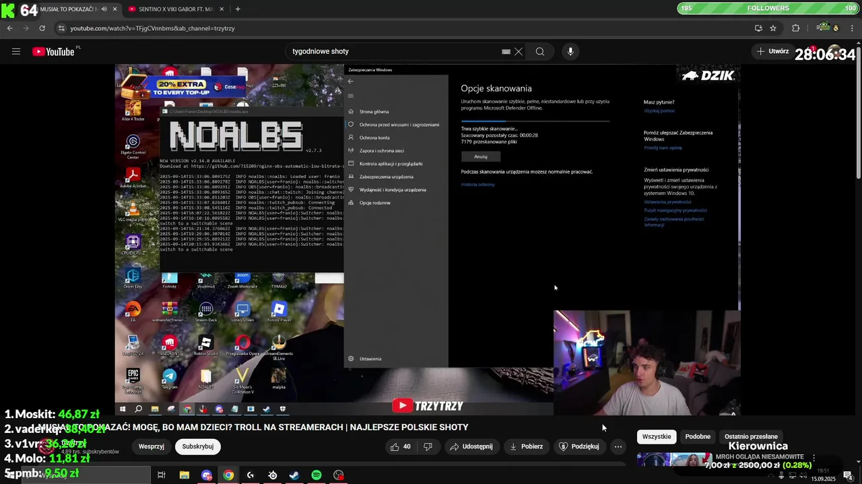Open Spotify from the taskbar
Image resolution: width=862 pixels, height=484 pixels.
(x=317, y=475)
